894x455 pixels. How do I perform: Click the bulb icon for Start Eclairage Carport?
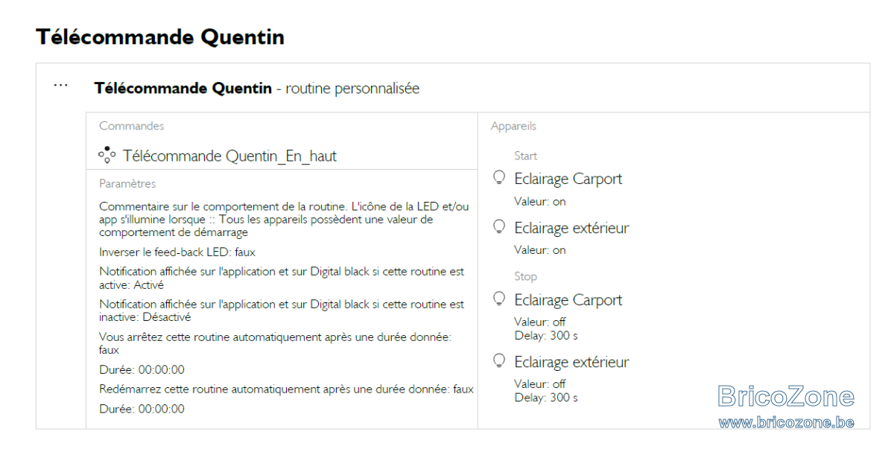click(x=500, y=178)
